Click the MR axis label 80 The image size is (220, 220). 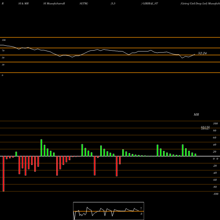pos(214,131)
